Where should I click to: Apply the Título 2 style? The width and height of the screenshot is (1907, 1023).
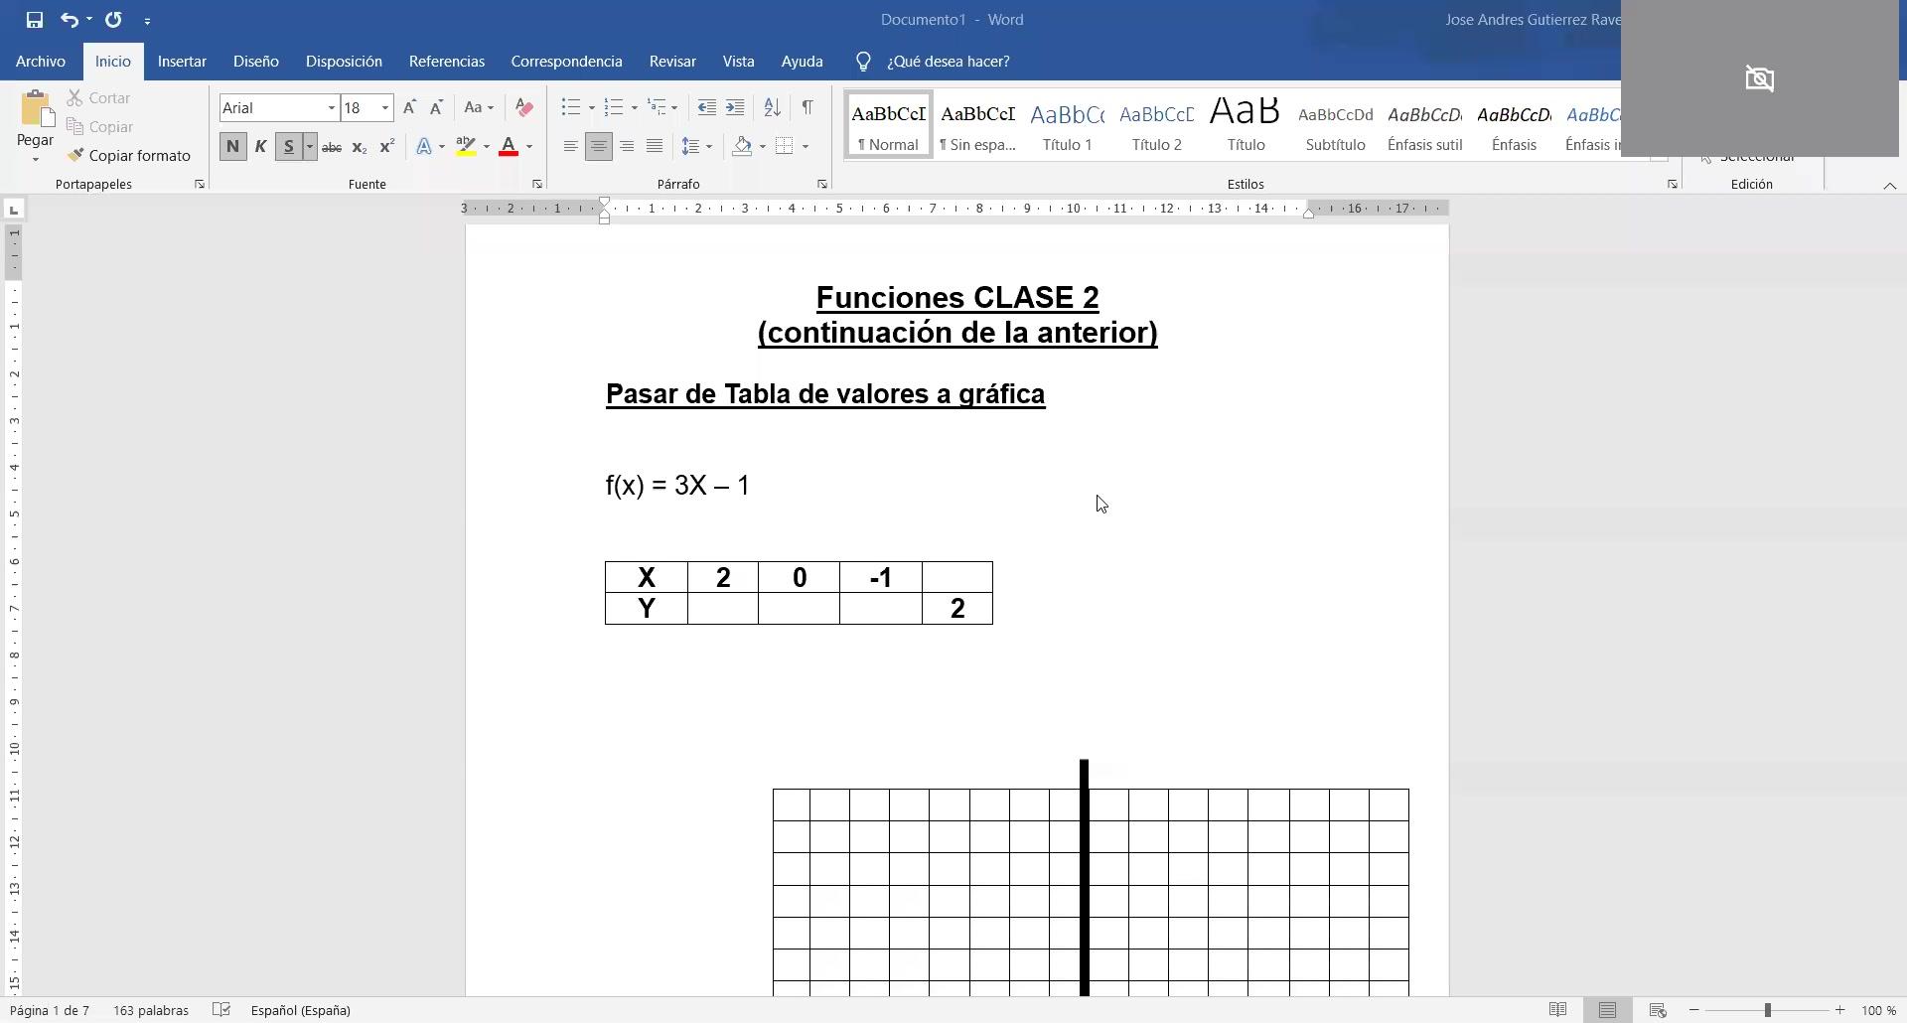[x=1157, y=125]
